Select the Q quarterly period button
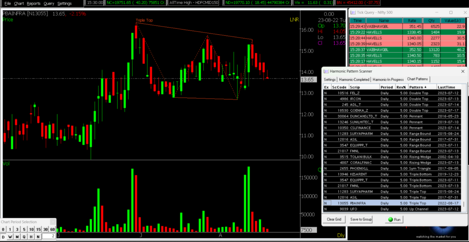The image size is (469, 242). pos(24,237)
